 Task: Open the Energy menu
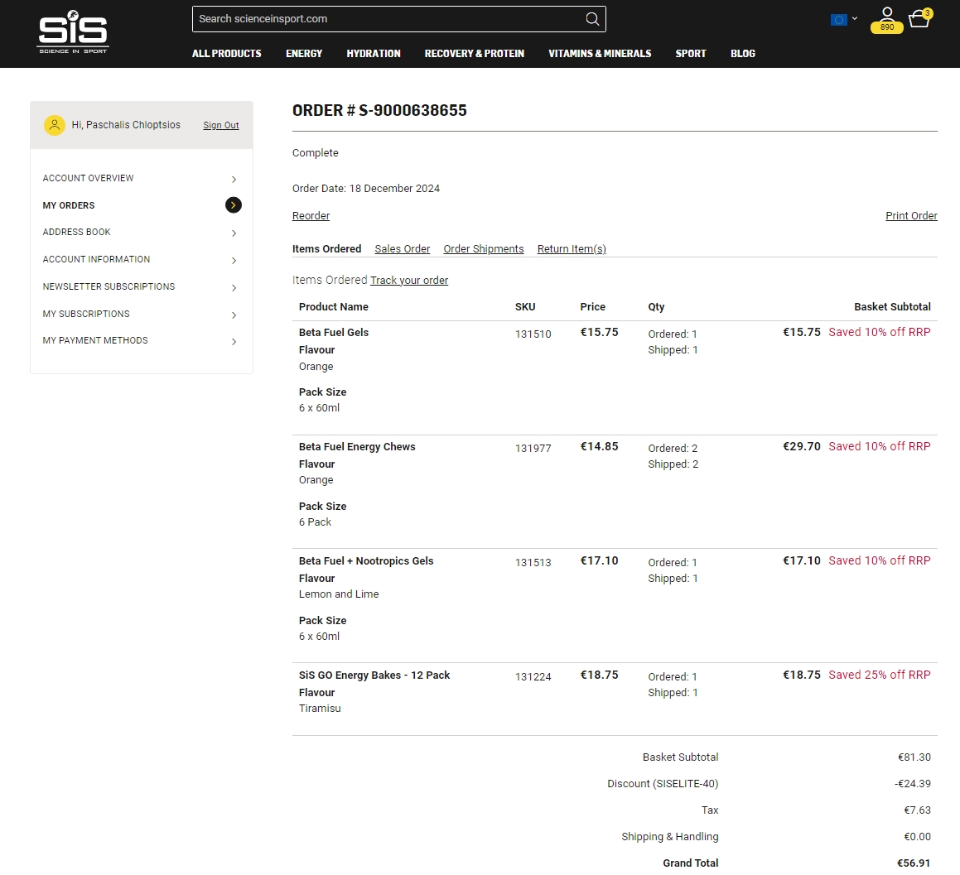[304, 54]
